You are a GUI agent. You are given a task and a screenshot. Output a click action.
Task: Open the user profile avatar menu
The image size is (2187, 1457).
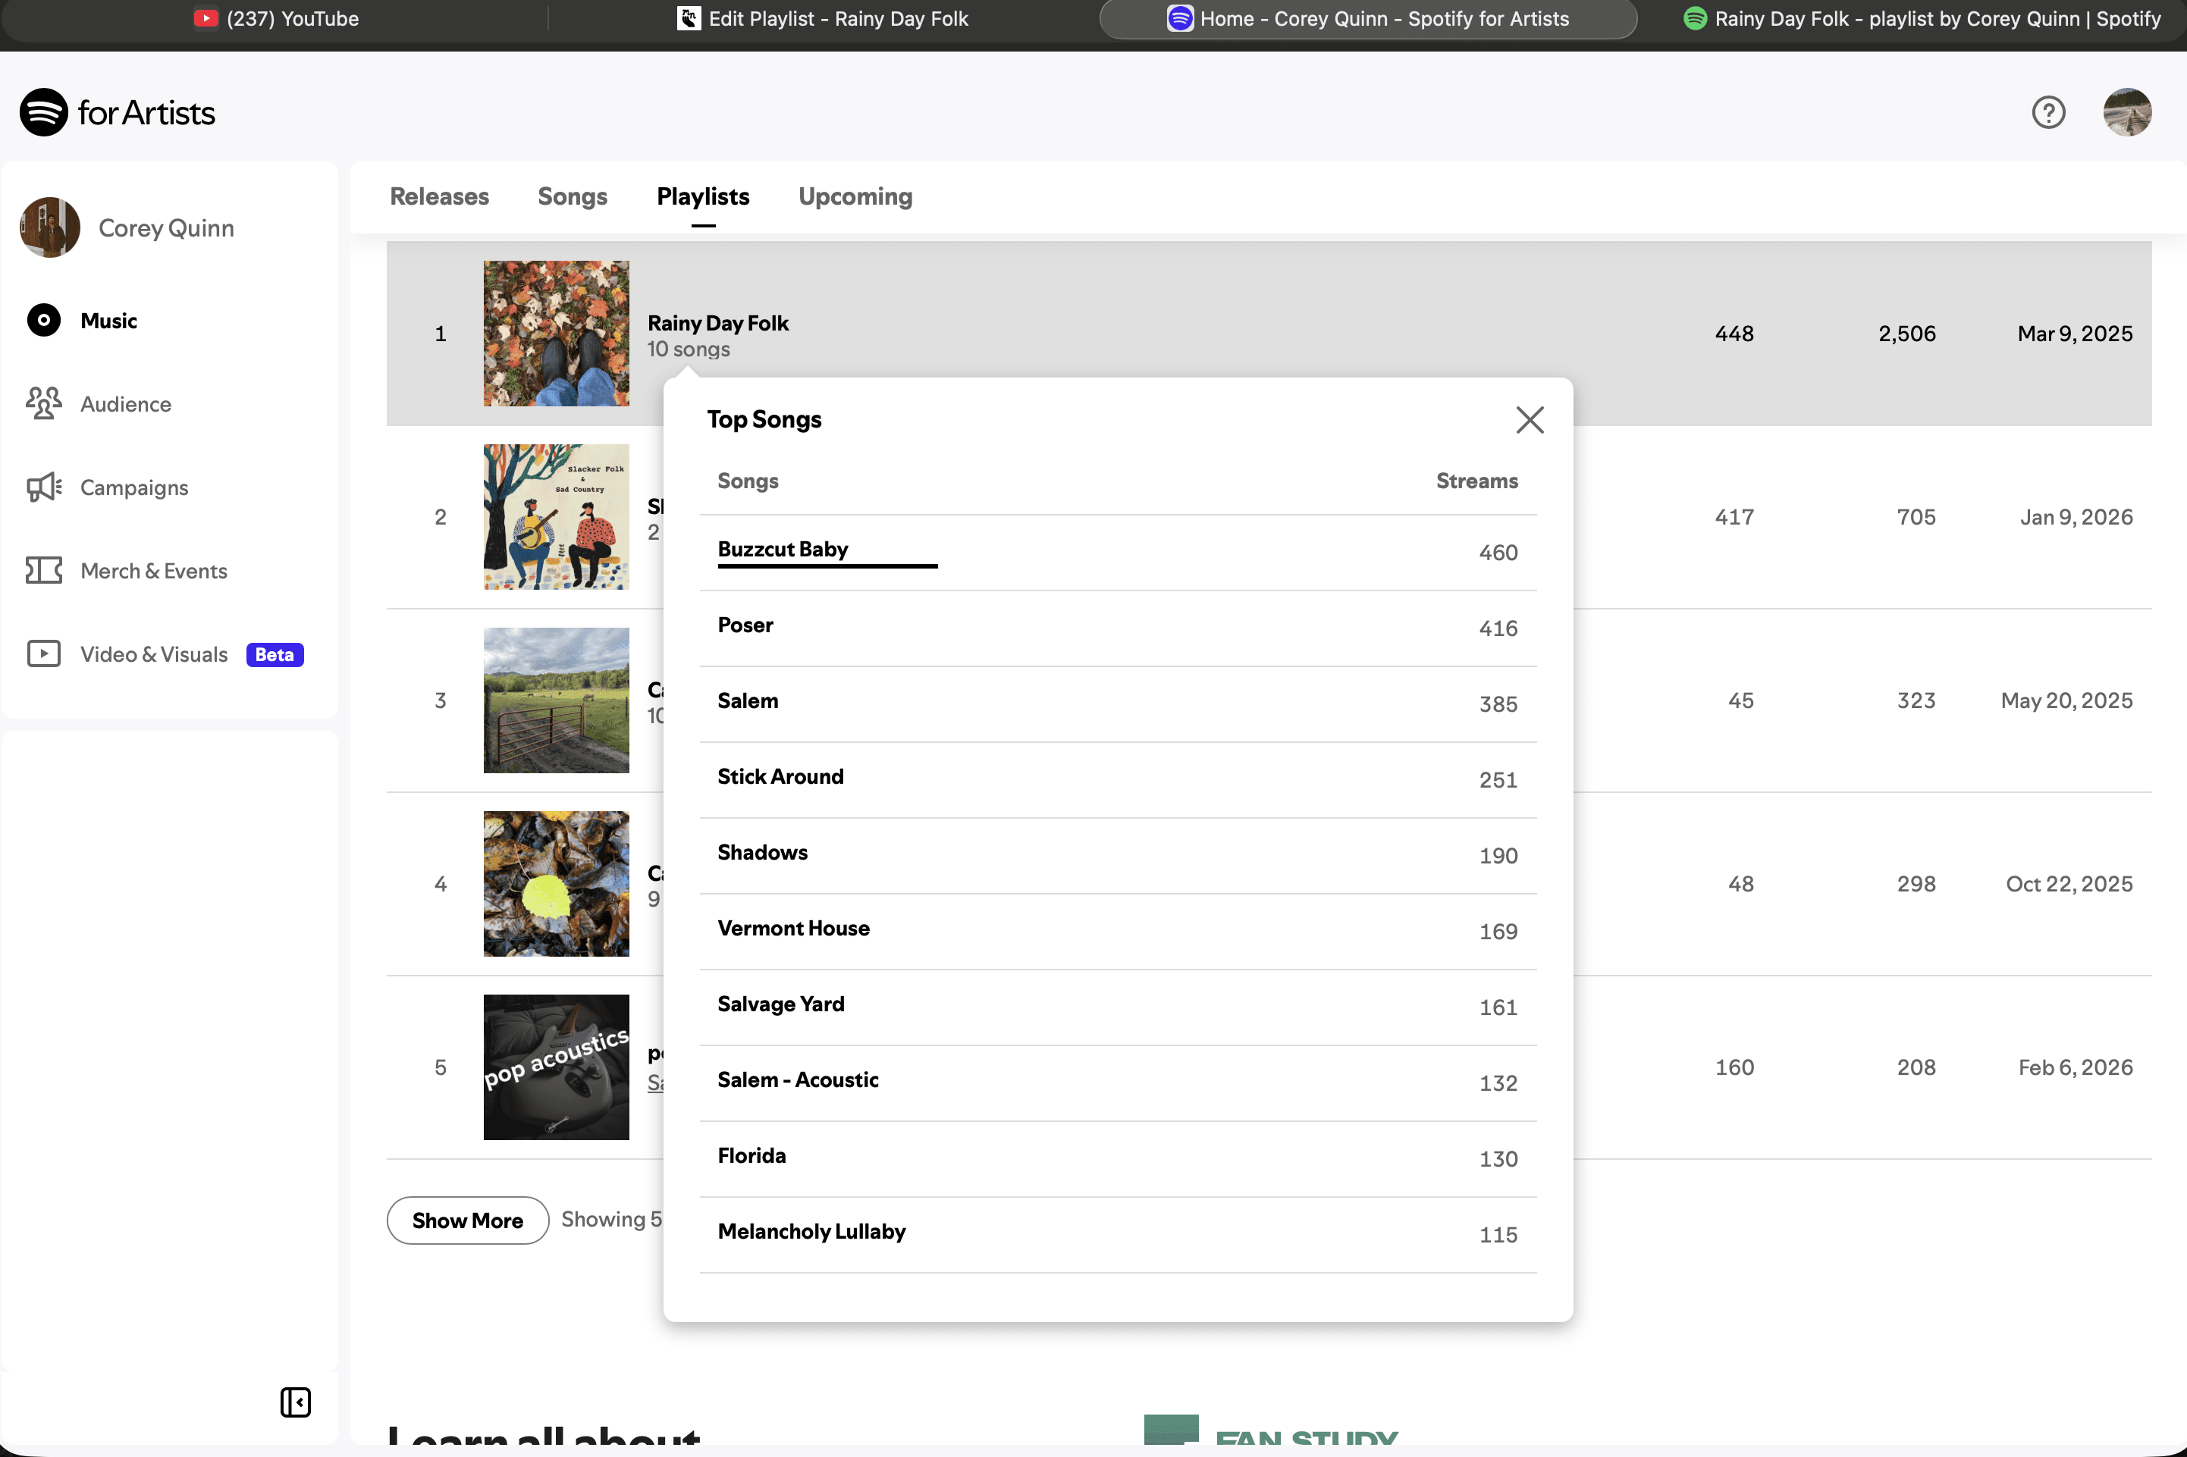click(x=2126, y=112)
